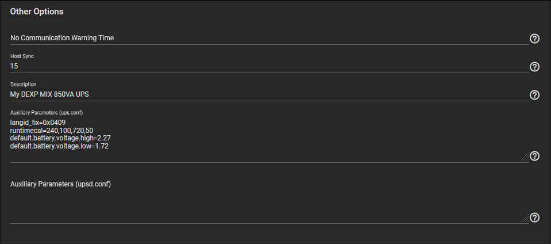
Task: Click the default.battery.voltage.high=2.27 line
Action: pos(60,138)
